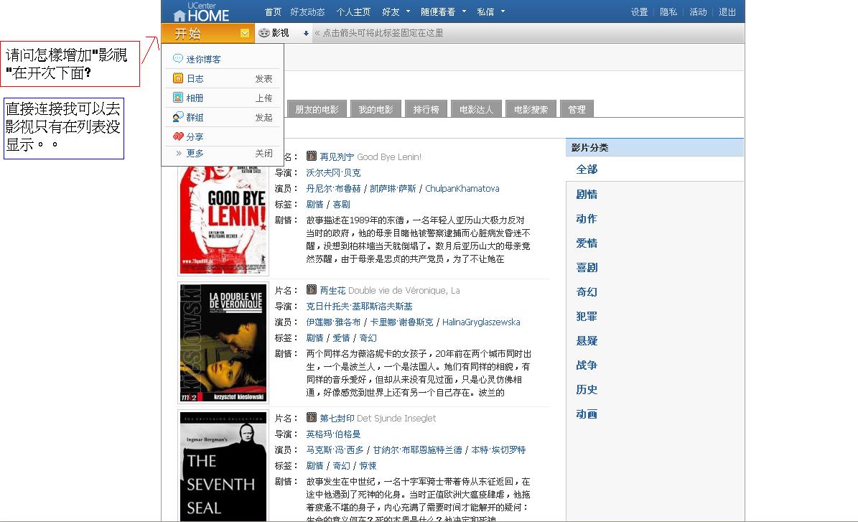Expand 更多 in the start menu
This screenshot has height=522, width=858.
[195, 153]
